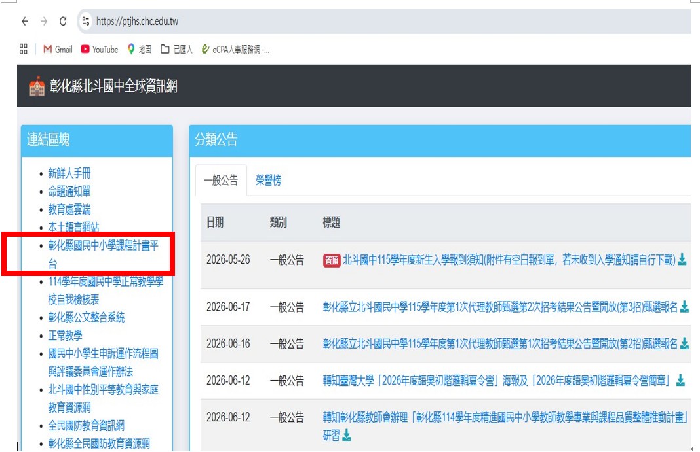The image size is (700, 452).
Task: Open the 彰化縣全民國防教育資源網 link
Action: point(99,443)
